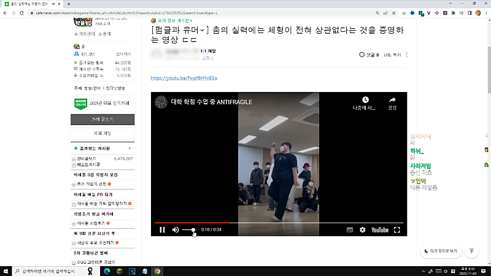Open 전체글보기 board
491x276 pixels.
click(87, 159)
